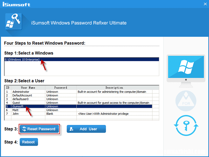Click the Description column header
The height and width of the screenshot is (157, 209).
click(x=114, y=88)
